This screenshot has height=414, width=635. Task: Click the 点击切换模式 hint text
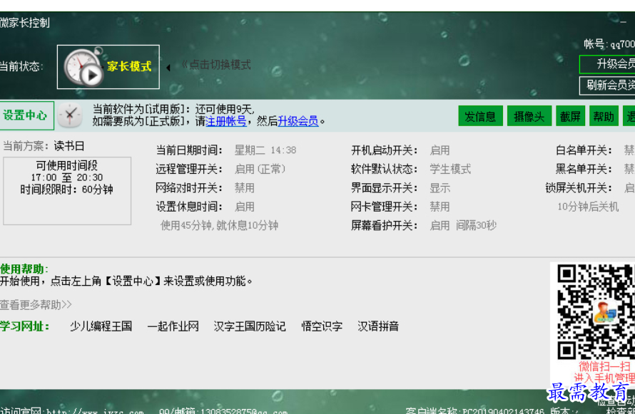point(216,65)
